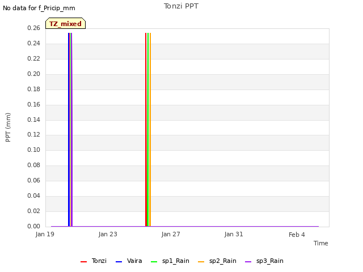Click the green sp1_Rain spike near Jan 25
The image size is (363, 272).
(x=148, y=130)
